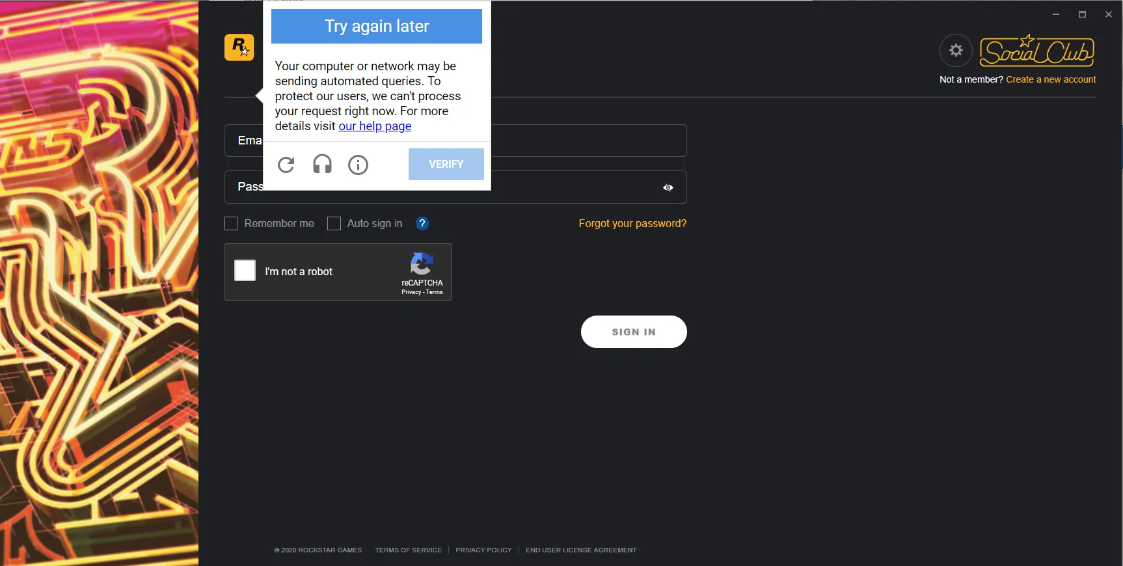Click the Auto sign in help question mark

[422, 224]
